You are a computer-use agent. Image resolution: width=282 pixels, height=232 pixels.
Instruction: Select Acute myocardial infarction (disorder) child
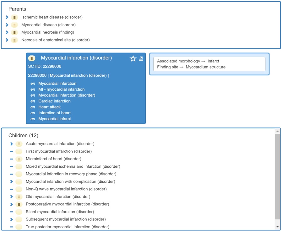pos(60,144)
